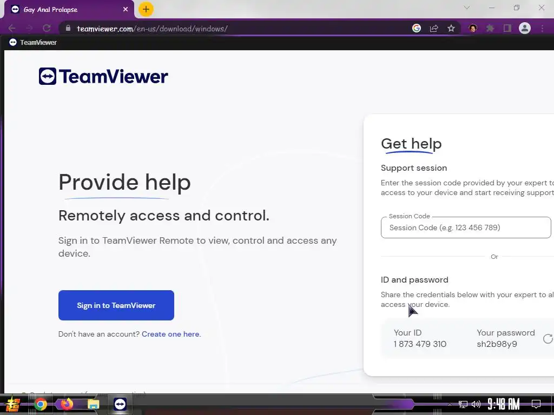Click the lock icon in the address bar
This screenshot has height=415, width=554.
[x=69, y=29]
